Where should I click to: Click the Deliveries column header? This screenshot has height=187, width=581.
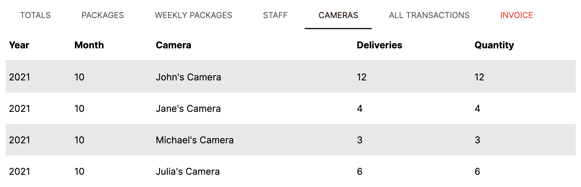tap(379, 45)
